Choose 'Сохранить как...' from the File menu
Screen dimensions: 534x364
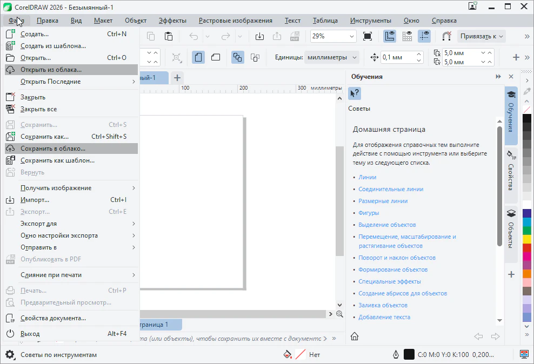(x=44, y=137)
